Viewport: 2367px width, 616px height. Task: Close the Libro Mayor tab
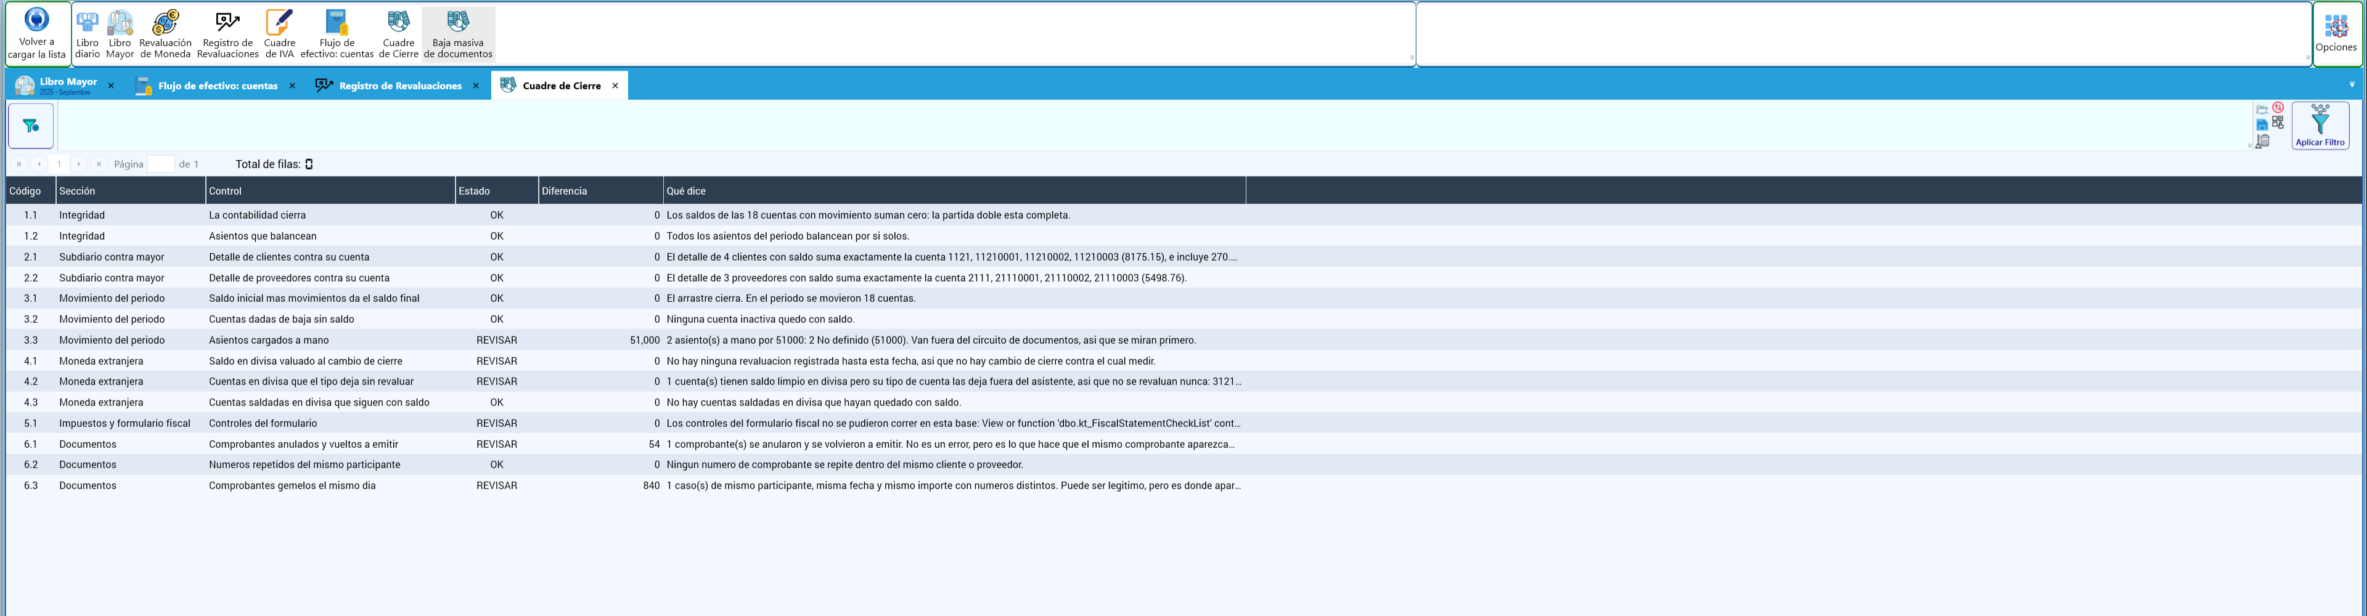click(x=111, y=86)
